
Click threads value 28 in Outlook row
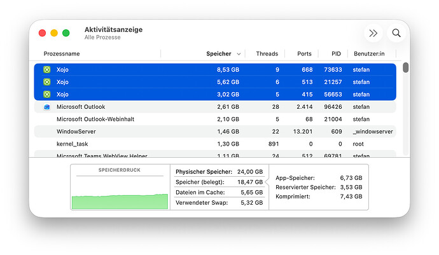(x=275, y=107)
